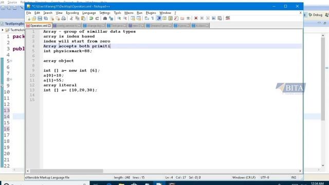Open the Plugins menu
The image size is (329, 185).
click(151, 13)
